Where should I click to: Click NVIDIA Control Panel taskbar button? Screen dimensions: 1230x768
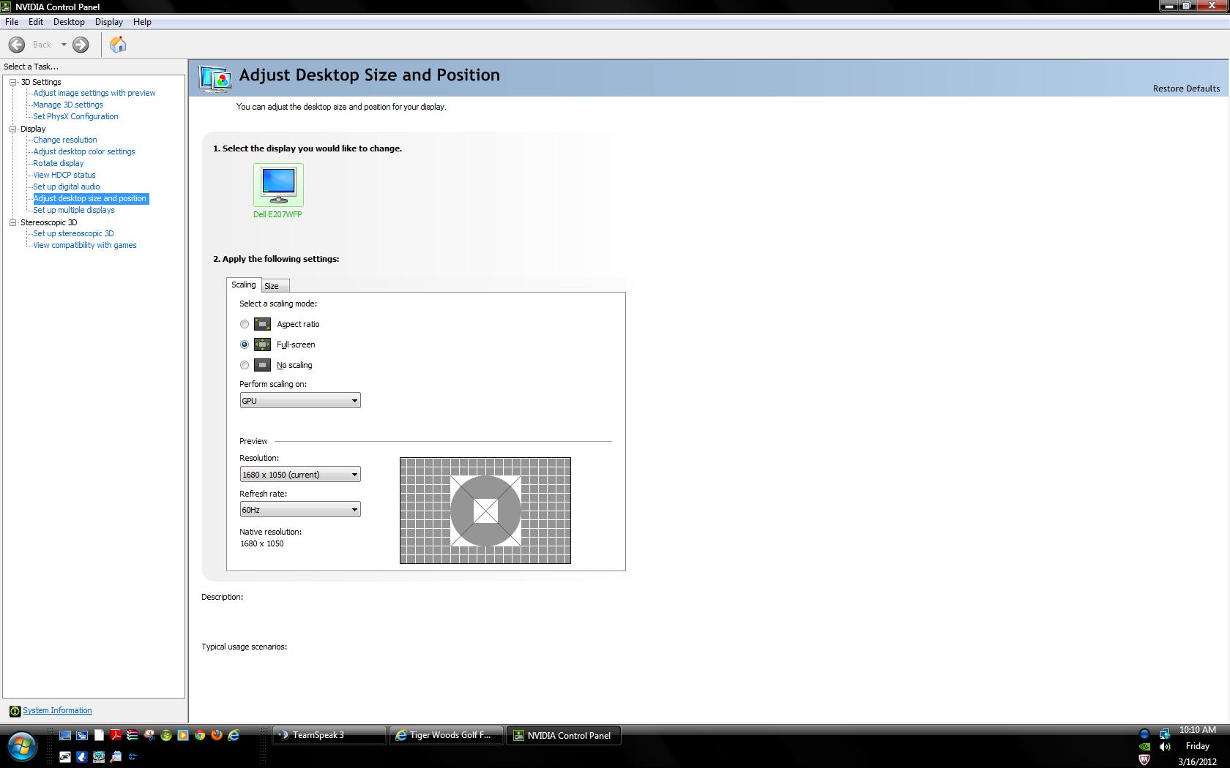(x=564, y=735)
